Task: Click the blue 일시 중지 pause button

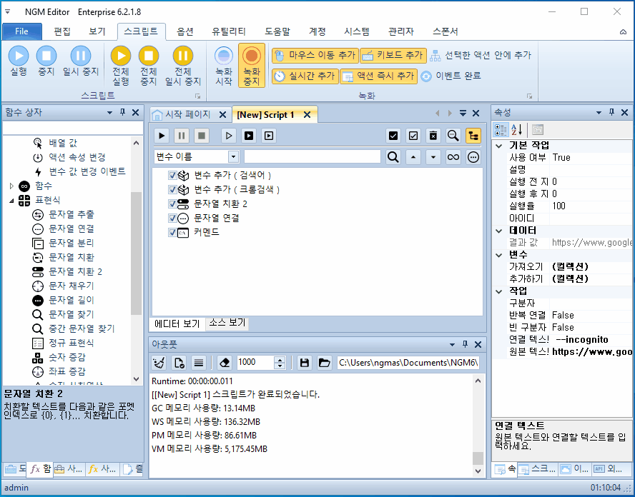Action: (81, 61)
